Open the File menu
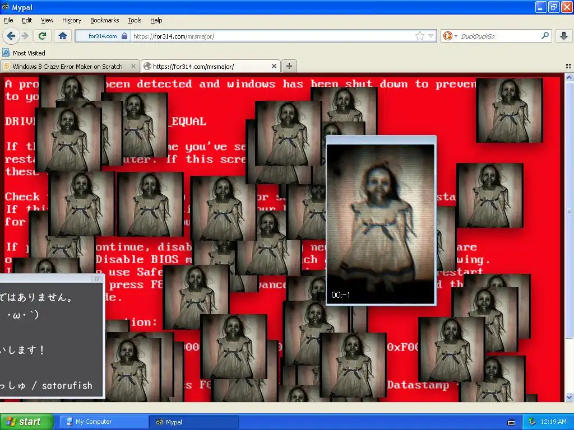 click(x=8, y=20)
